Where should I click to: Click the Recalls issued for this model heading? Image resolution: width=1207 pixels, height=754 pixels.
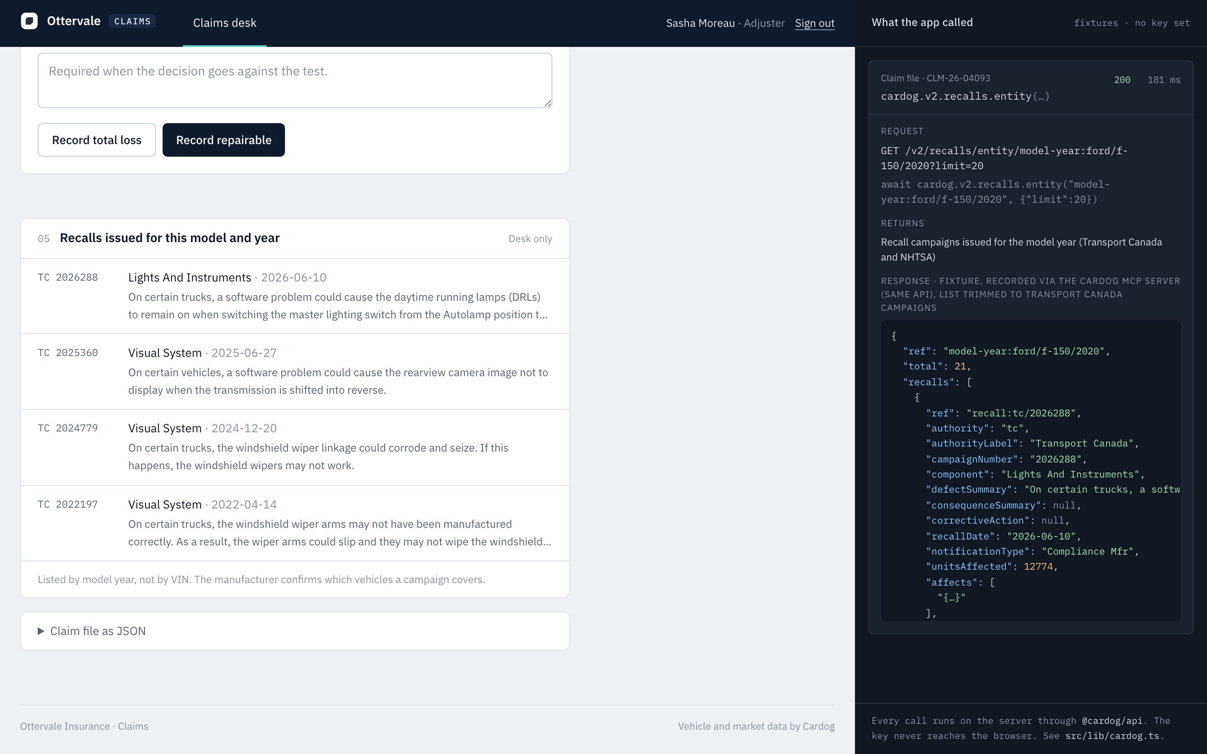[170, 238]
